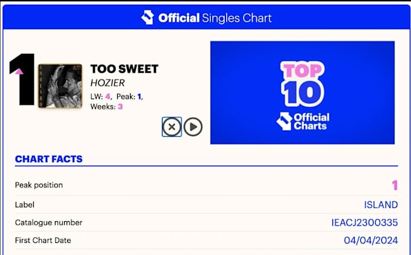
Task: Select catalogue number IEACJ2300335
Action: (x=364, y=223)
